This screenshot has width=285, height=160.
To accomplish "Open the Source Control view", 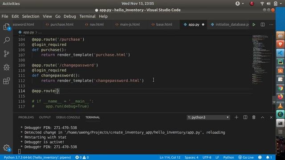I will click(7, 54).
